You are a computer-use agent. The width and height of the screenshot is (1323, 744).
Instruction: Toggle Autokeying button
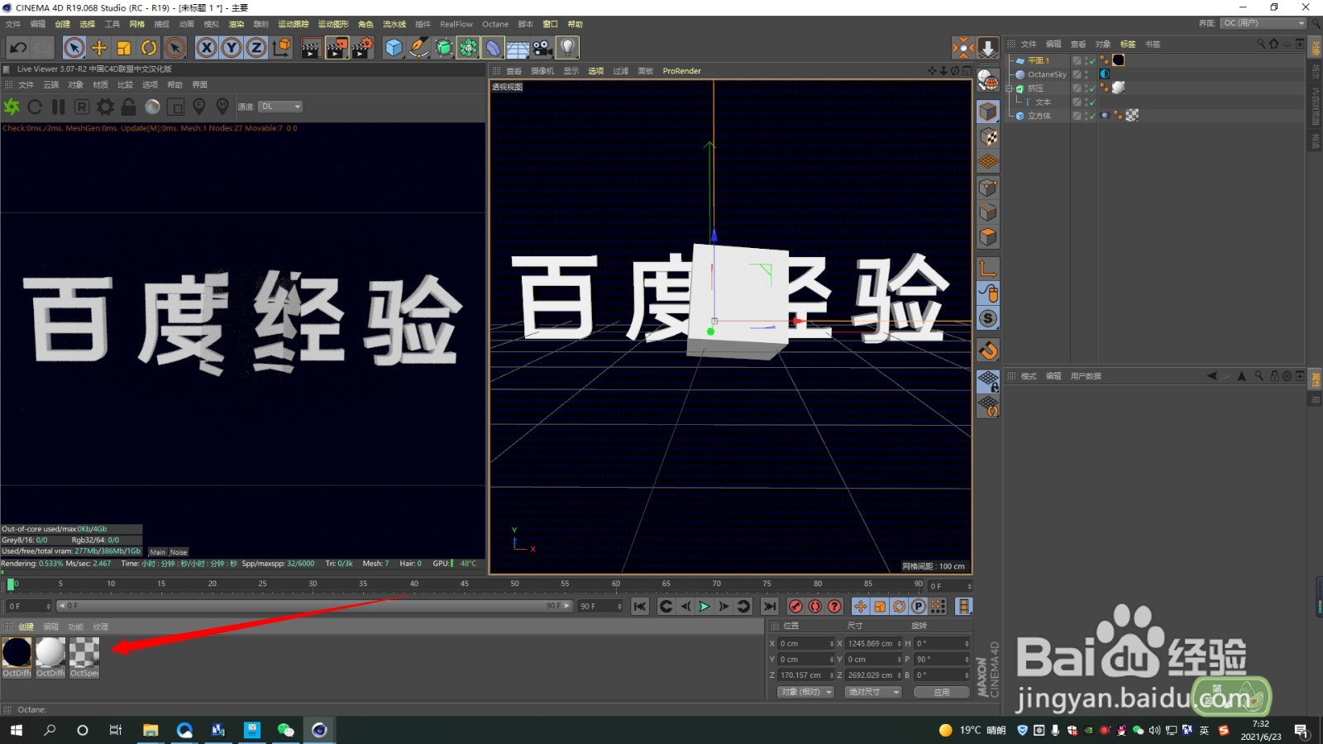[815, 607]
